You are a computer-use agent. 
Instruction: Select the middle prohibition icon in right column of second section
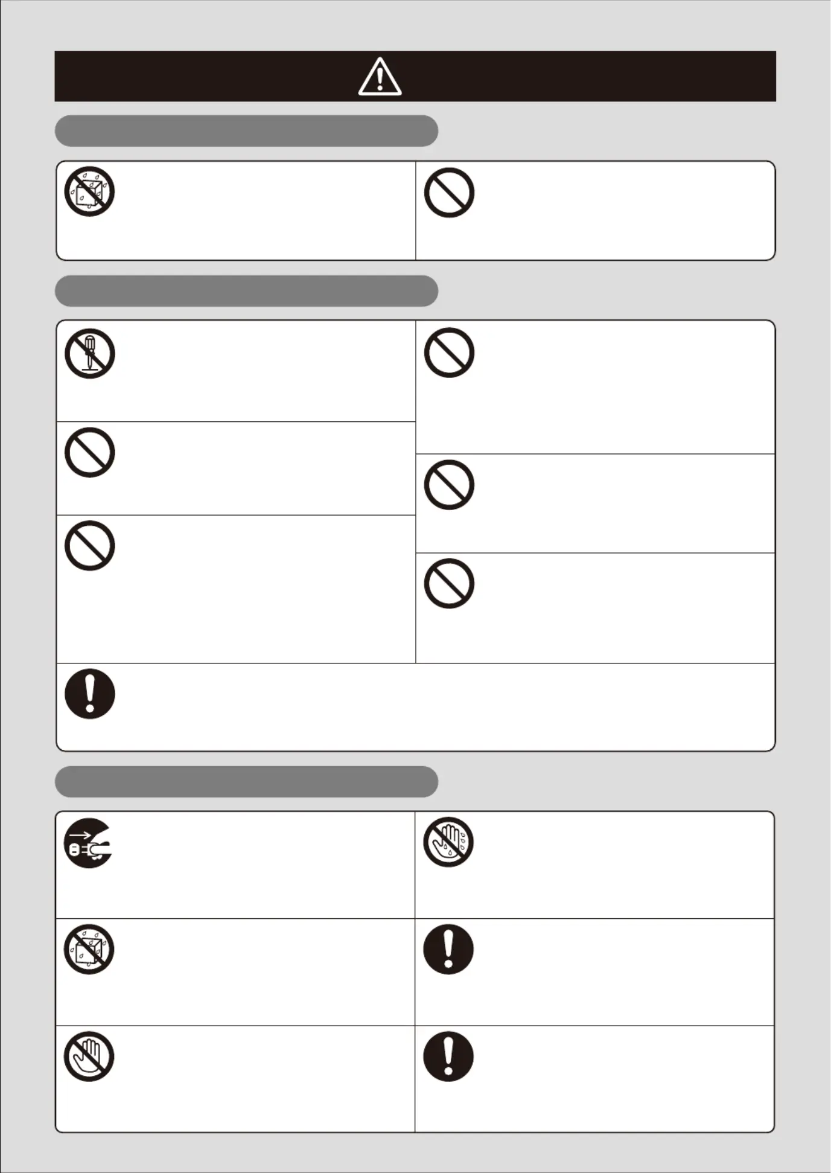[449, 485]
